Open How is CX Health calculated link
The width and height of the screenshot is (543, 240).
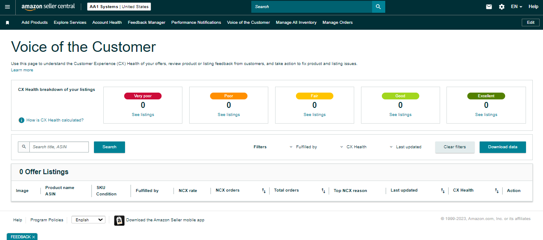(55, 120)
